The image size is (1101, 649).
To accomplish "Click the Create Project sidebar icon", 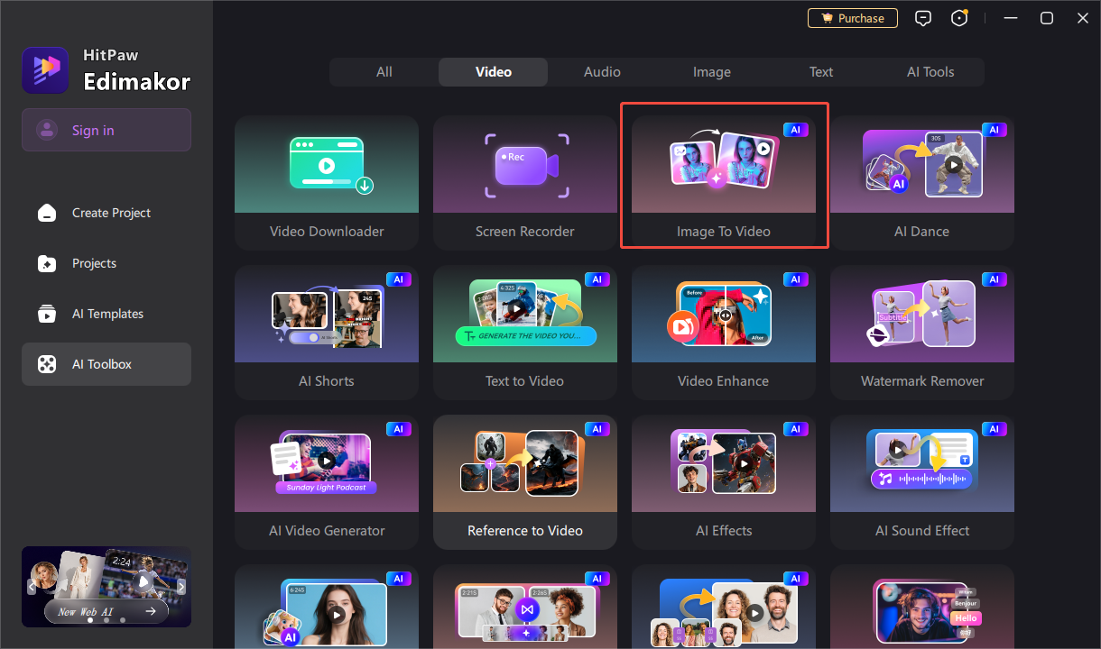I will 46,213.
